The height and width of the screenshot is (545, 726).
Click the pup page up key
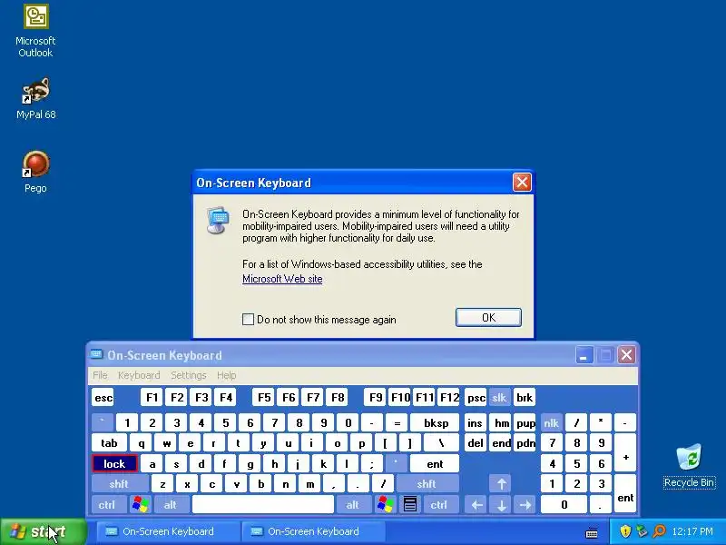(525, 422)
